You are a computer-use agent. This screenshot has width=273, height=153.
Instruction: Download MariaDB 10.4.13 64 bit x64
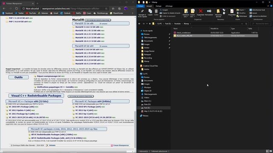coord(88,64)
